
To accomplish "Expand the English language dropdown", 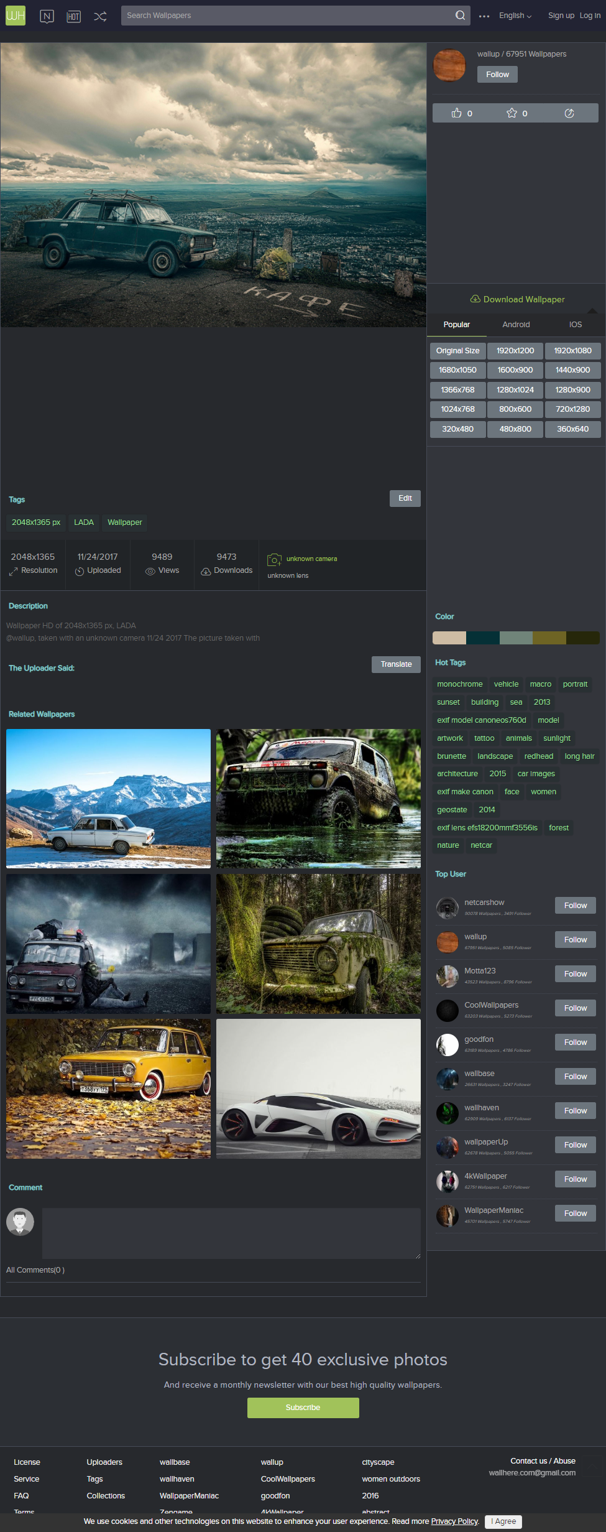I will (x=515, y=16).
